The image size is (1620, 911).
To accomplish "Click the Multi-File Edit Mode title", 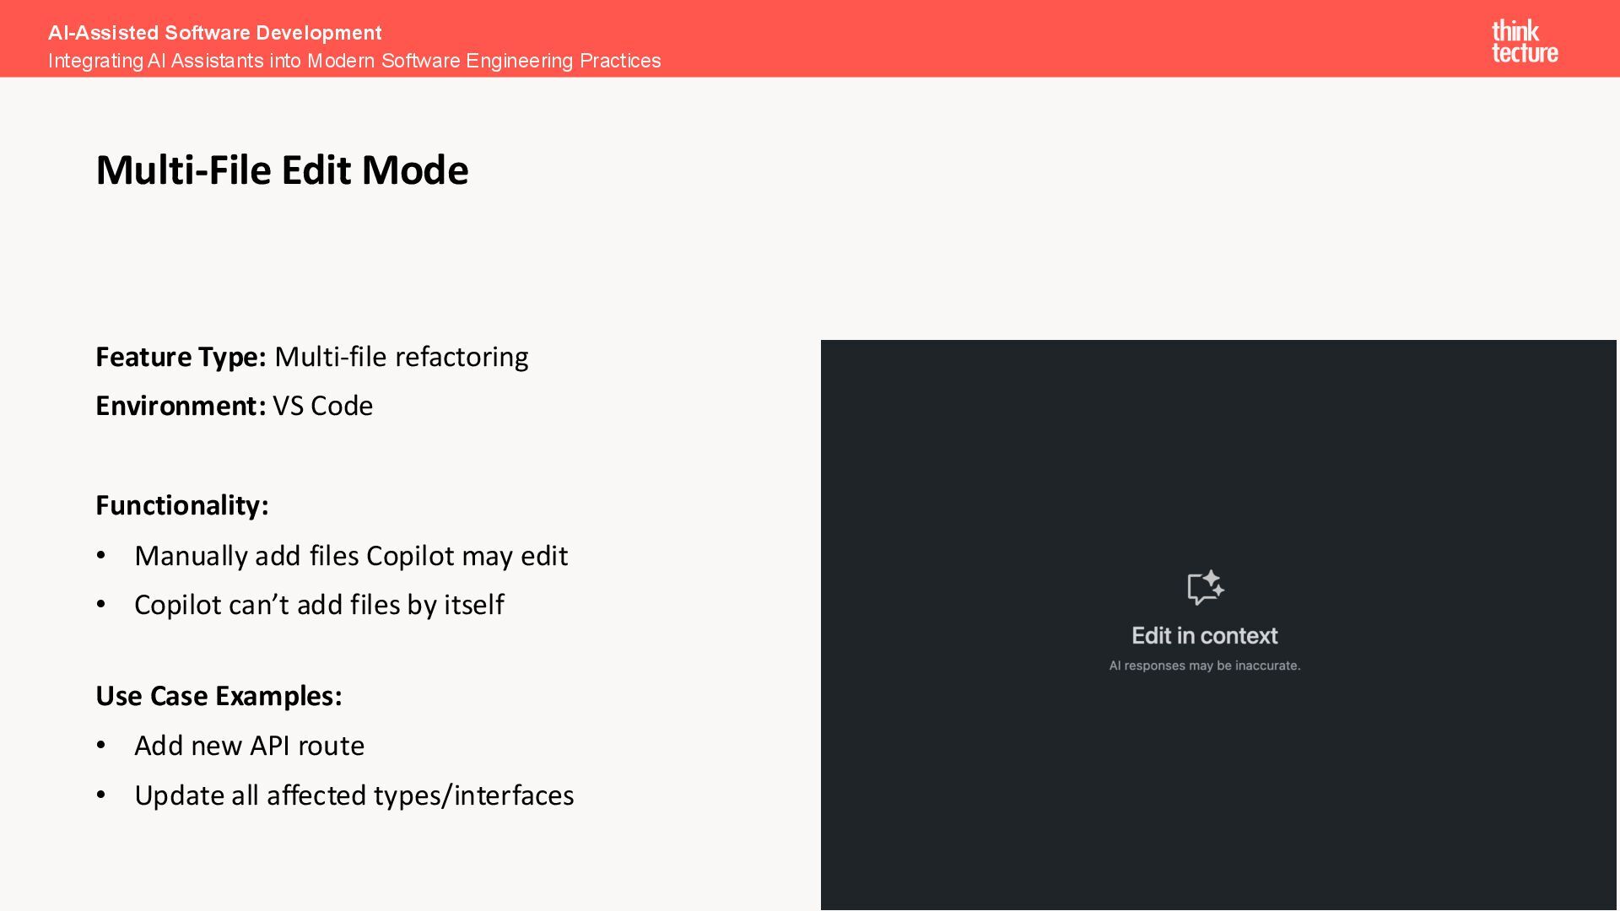I will pyautogui.click(x=282, y=170).
